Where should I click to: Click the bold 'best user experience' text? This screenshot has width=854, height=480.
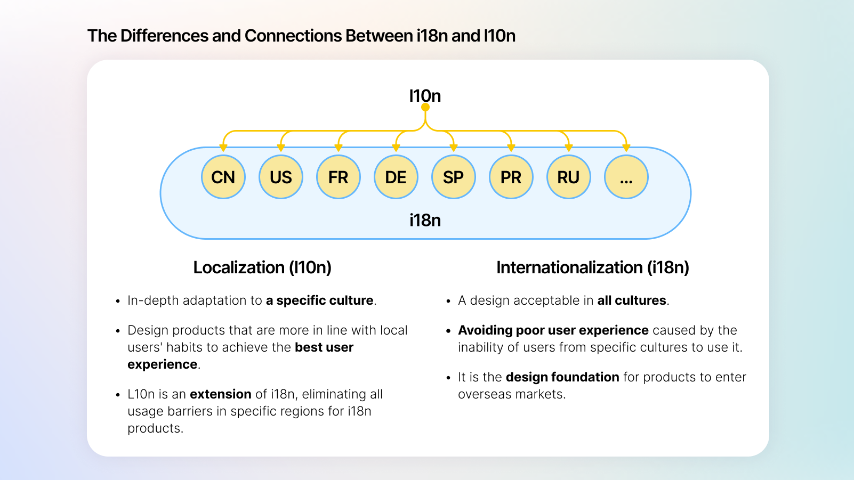click(x=324, y=347)
